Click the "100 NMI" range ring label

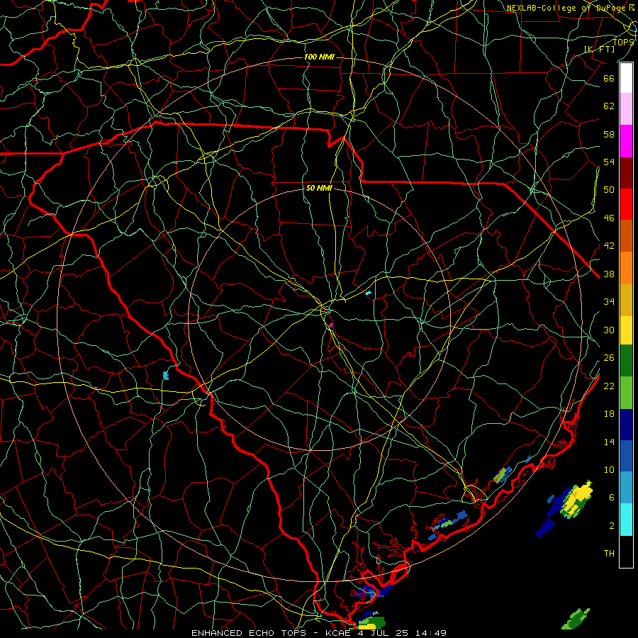click(x=319, y=57)
